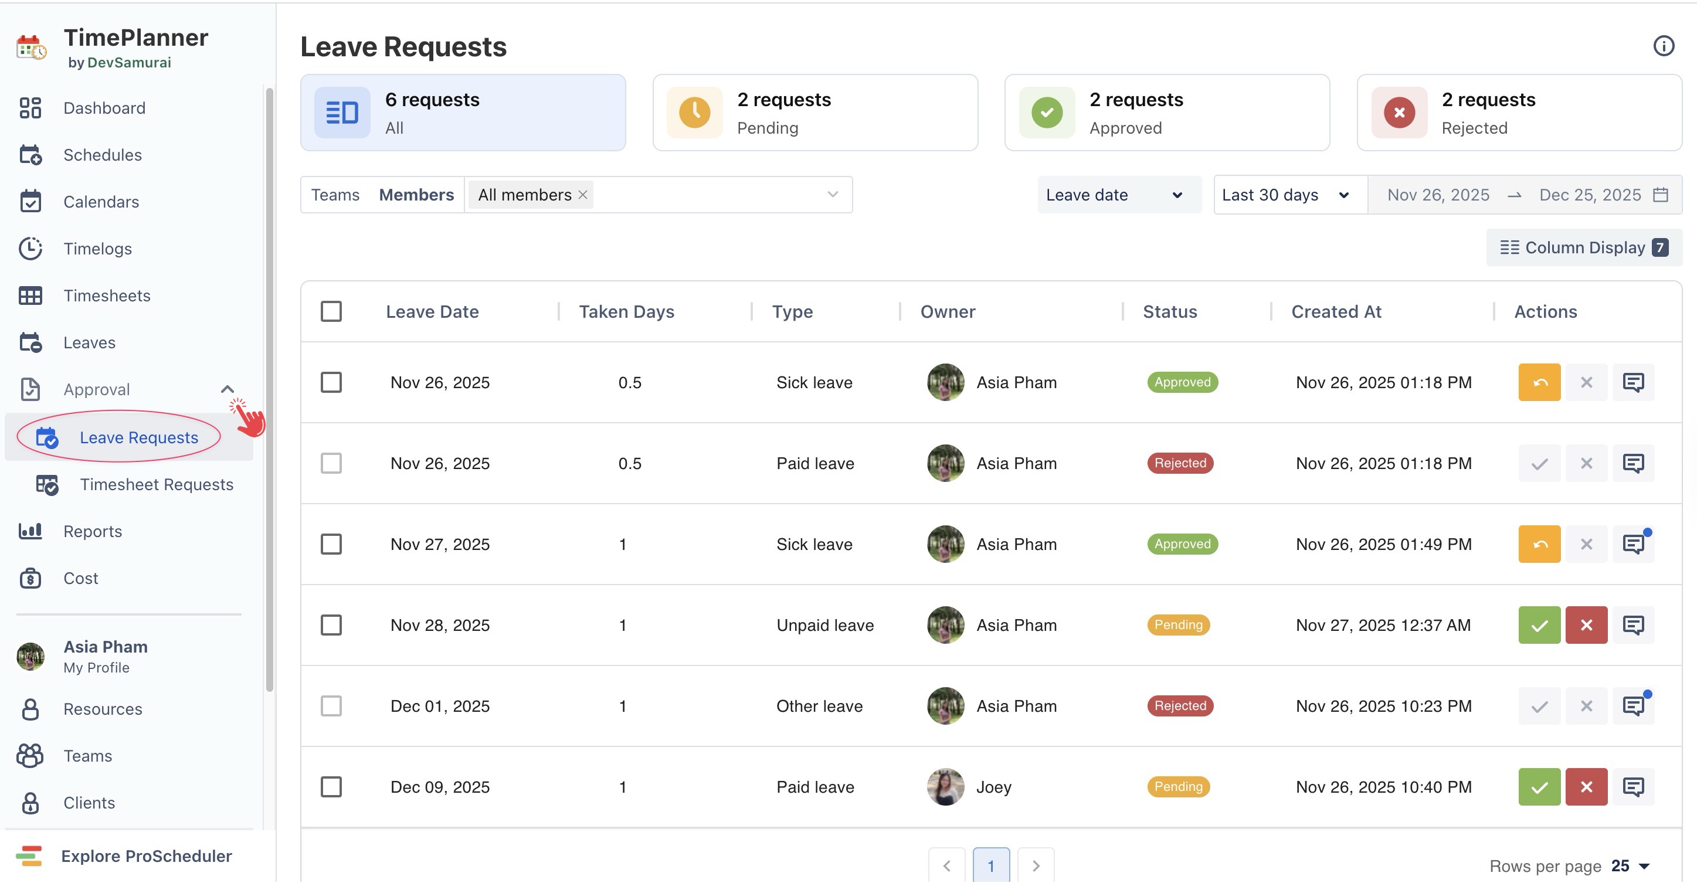1697x883 pixels.
Task: Remove the All members filter tag
Action: coord(582,195)
